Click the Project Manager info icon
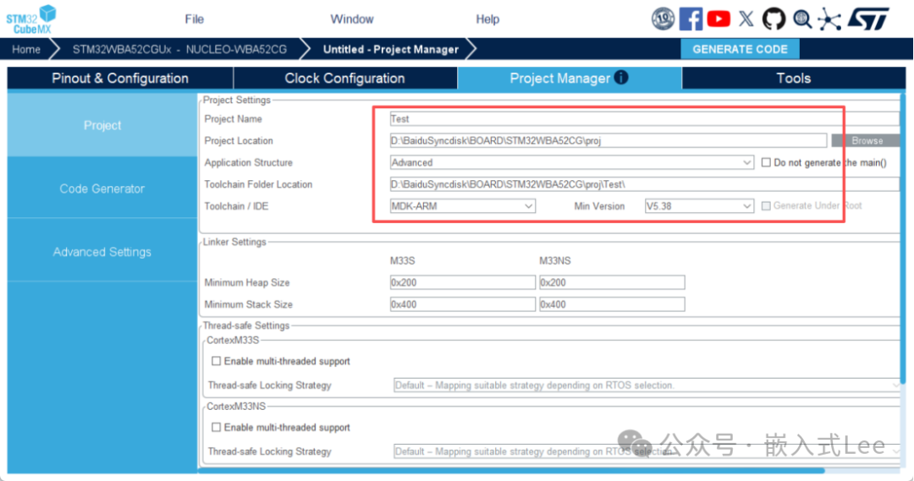914x481 pixels. [x=621, y=77]
